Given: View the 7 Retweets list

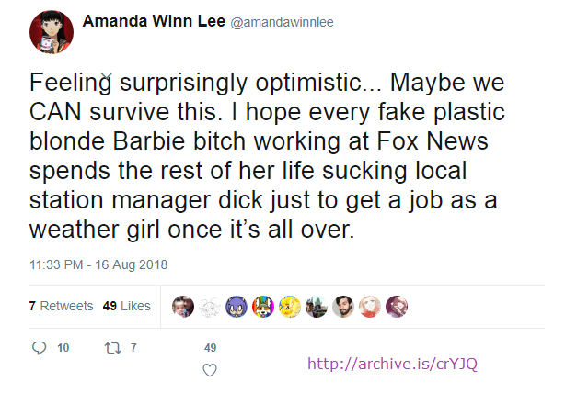Looking at the screenshot, I should (61, 306).
